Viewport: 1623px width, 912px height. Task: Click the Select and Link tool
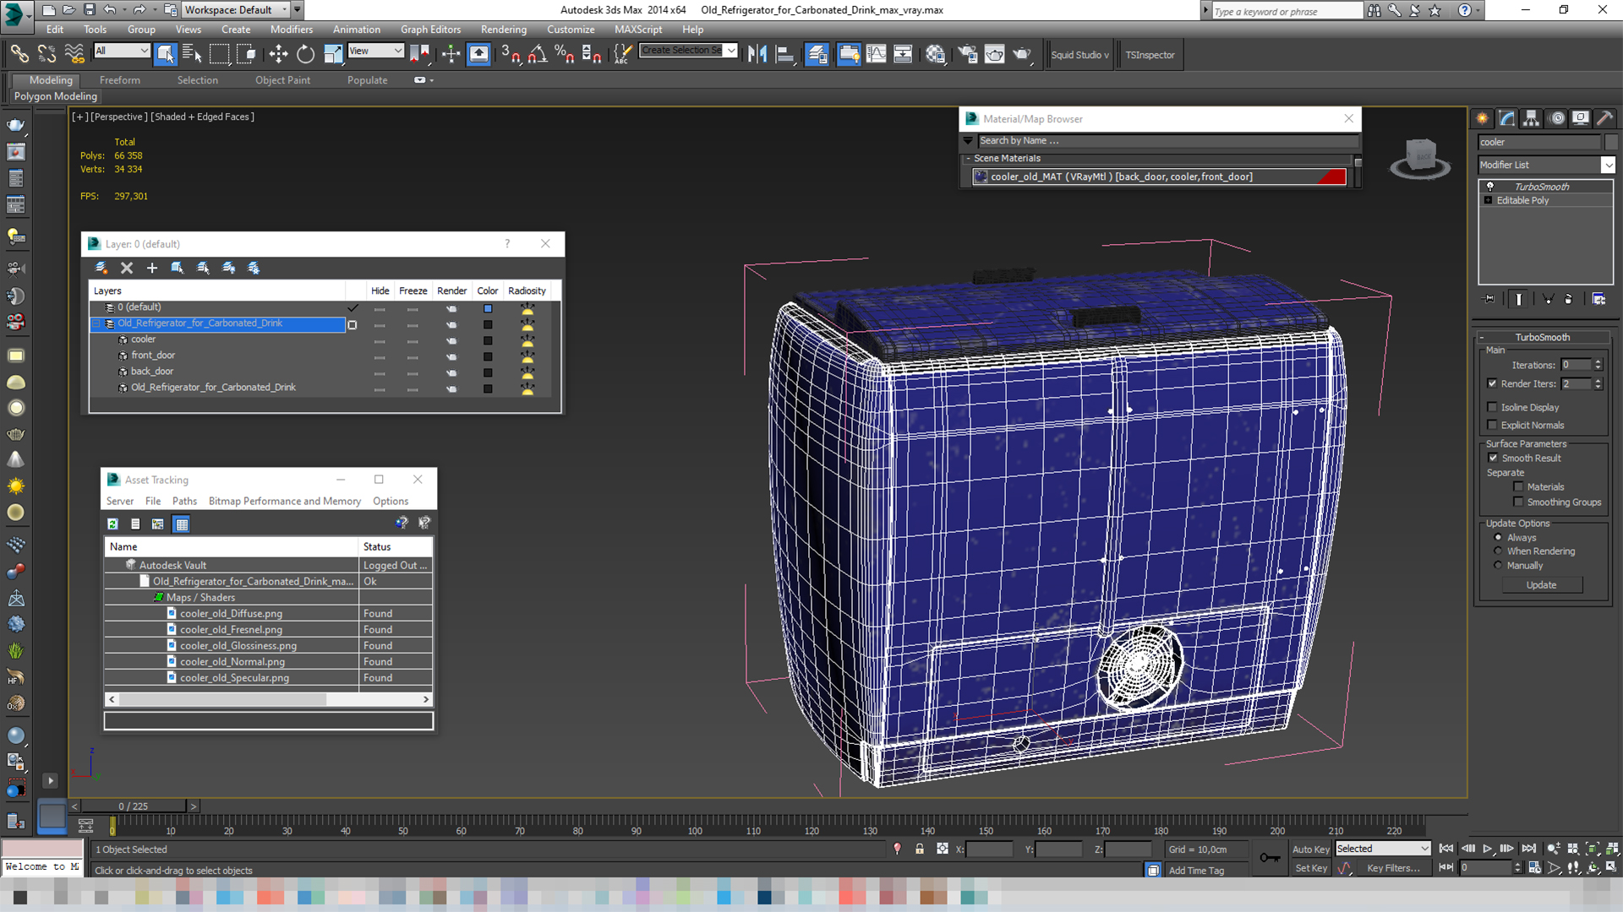[x=19, y=55]
